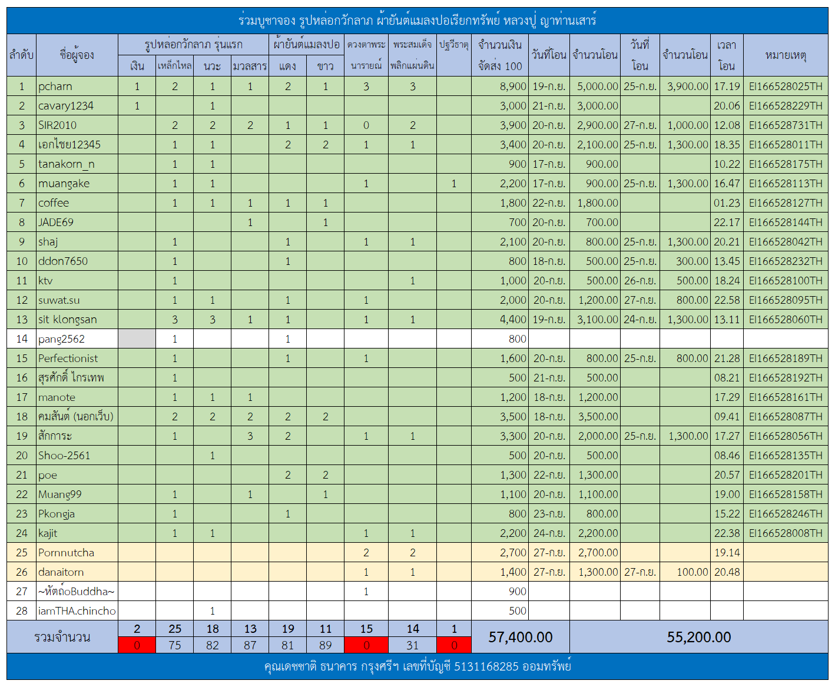Click the name 'คมสันต์ (นอกเว็บ)'
This screenshot has height=687, width=835.
[77, 416]
